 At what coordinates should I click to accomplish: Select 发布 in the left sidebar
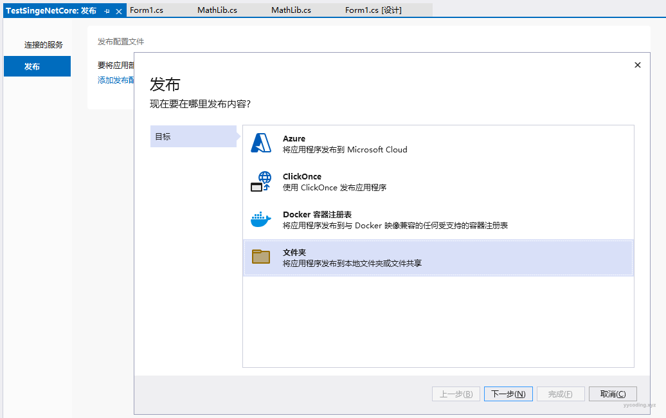click(x=32, y=66)
